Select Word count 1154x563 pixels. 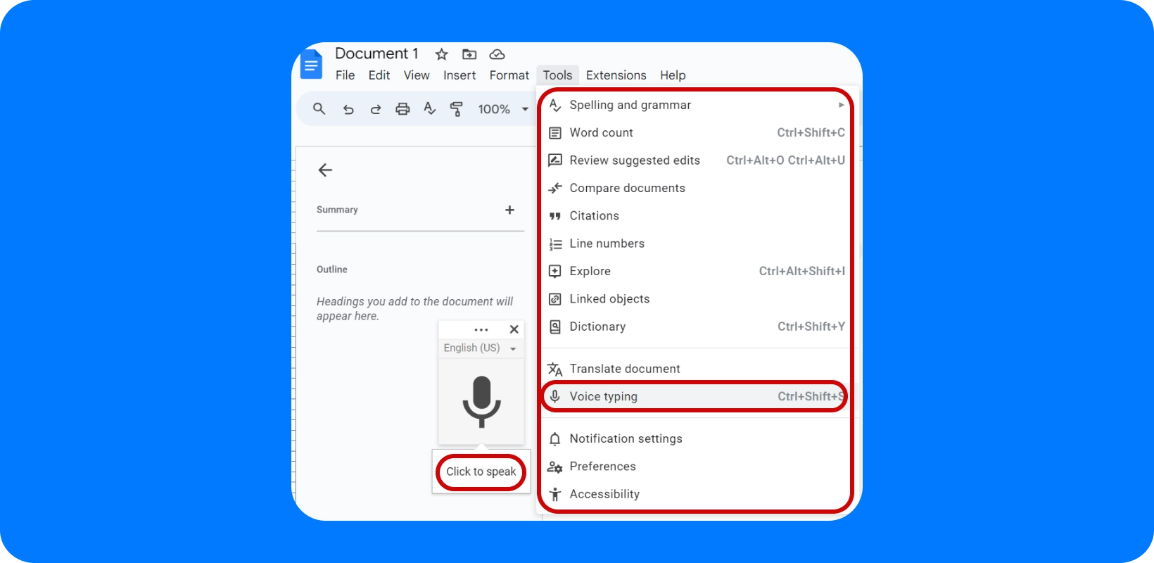tap(697, 132)
